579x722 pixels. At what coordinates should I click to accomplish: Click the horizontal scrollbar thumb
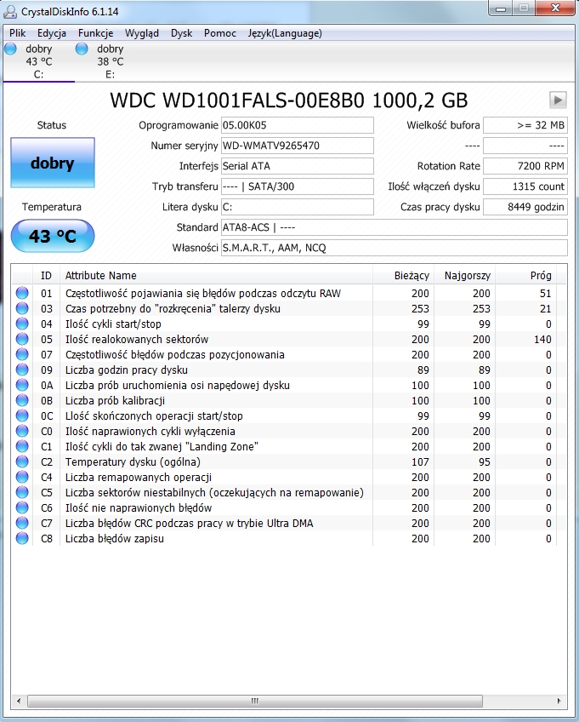255,701
